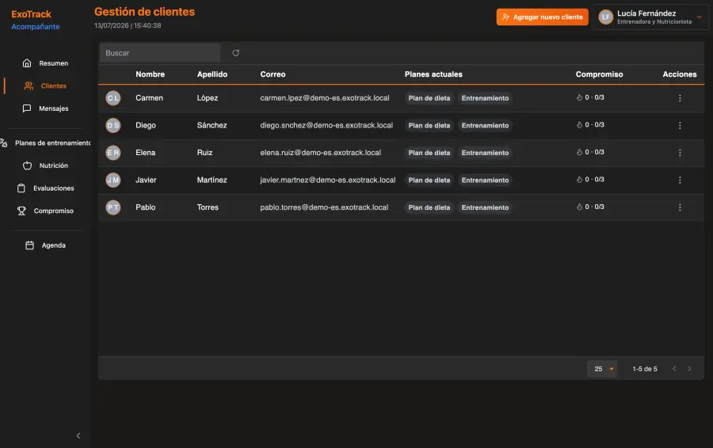Click Diego's Plan de dieta chip
This screenshot has width=713, height=448.
pyautogui.click(x=429, y=126)
